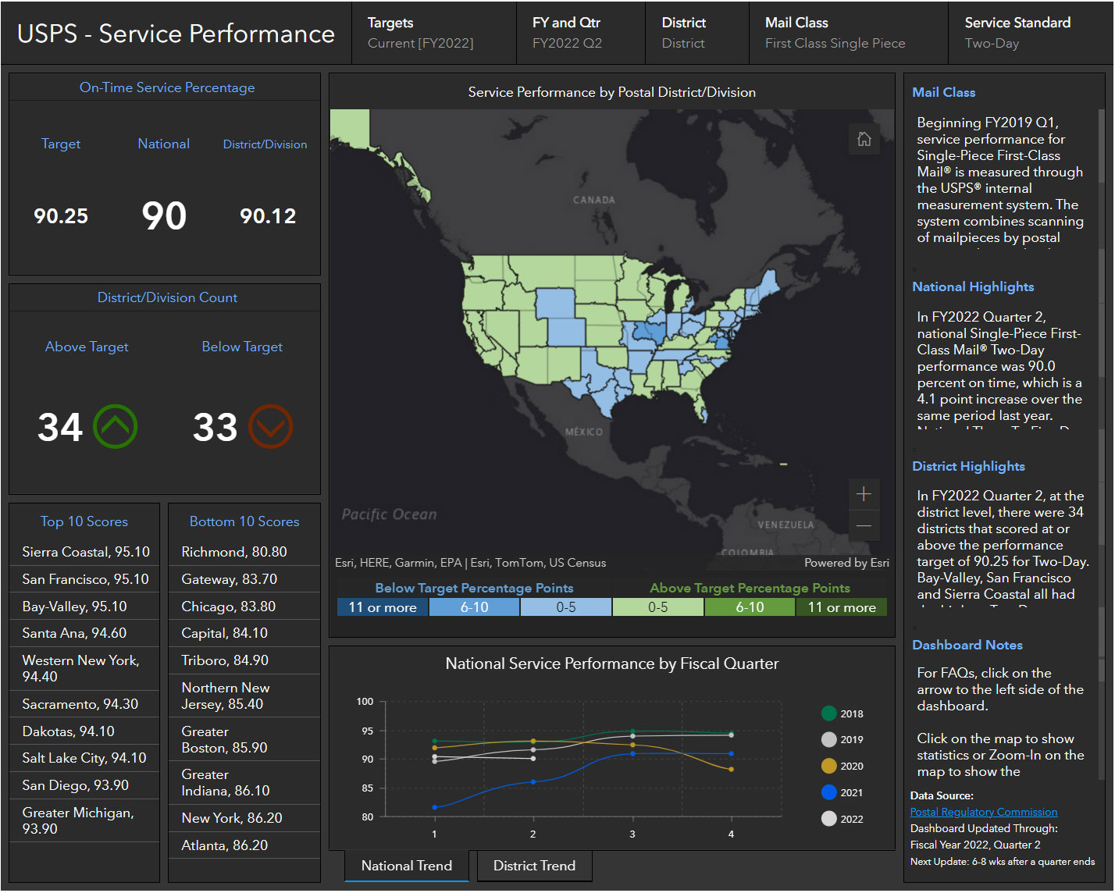Toggle the 2020 series in chart legend
Screen dimensions: 1115x893
842,766
